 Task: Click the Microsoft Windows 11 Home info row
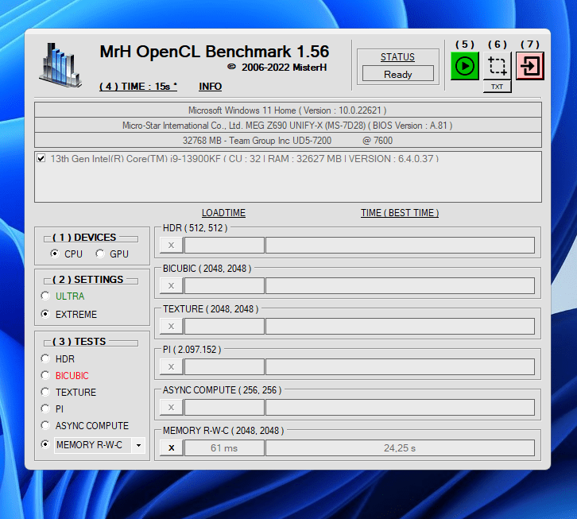pyautogui.click(x=288, y=110)
